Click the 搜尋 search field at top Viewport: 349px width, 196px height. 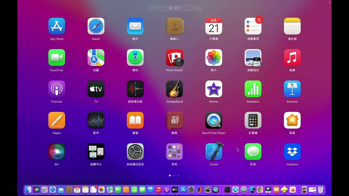(174, 8)
